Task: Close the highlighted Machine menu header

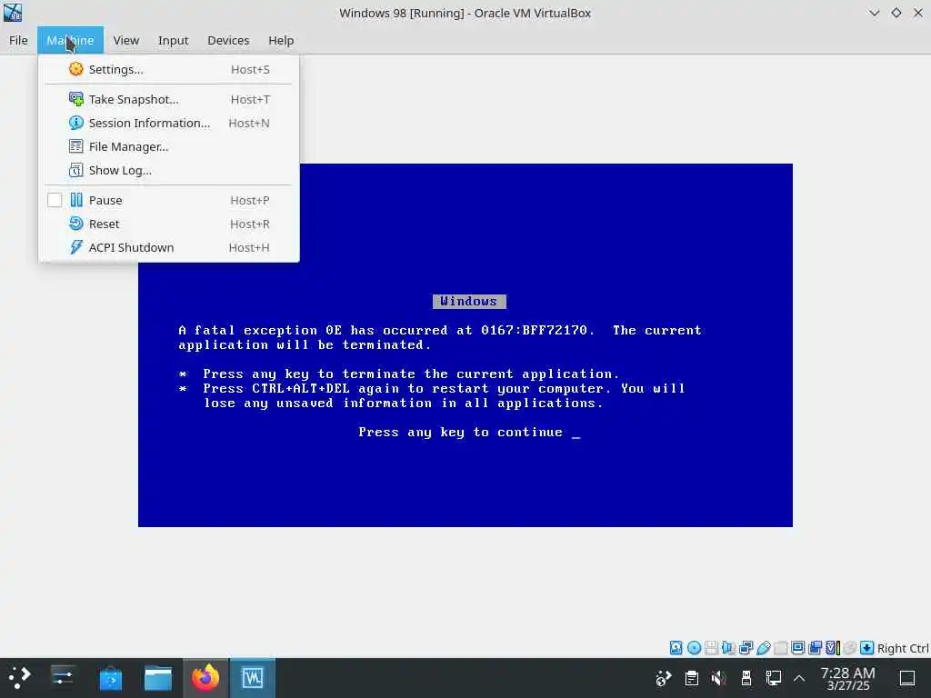Action: pos(70,40)
